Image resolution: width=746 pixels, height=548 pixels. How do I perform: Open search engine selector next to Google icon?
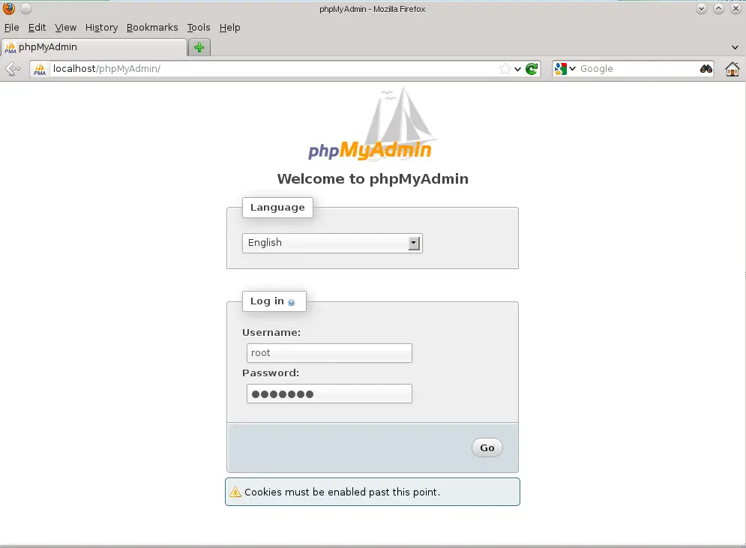click(x=572, y=69)
